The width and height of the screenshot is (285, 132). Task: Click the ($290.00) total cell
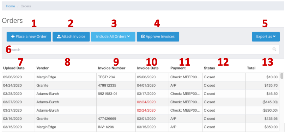270,110
